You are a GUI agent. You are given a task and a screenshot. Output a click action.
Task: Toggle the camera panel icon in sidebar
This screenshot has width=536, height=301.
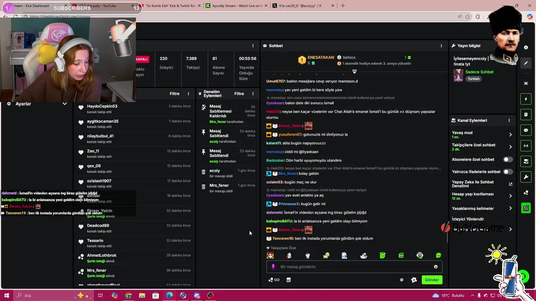(526, 161)
